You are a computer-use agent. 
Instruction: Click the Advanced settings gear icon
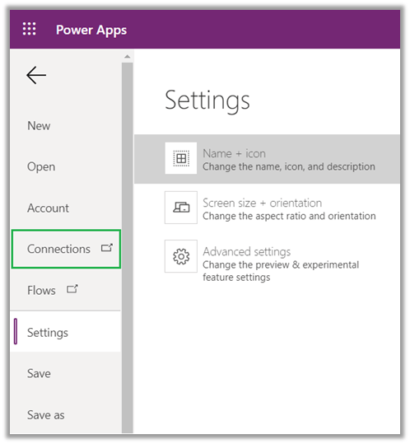coord(181,256)
